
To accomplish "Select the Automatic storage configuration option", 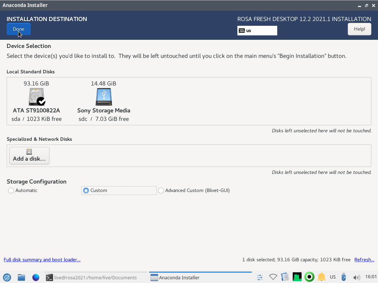I will click(x=11, y=191).
